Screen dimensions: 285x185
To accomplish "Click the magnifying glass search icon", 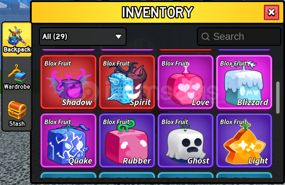I will click(x=205, y=36).
